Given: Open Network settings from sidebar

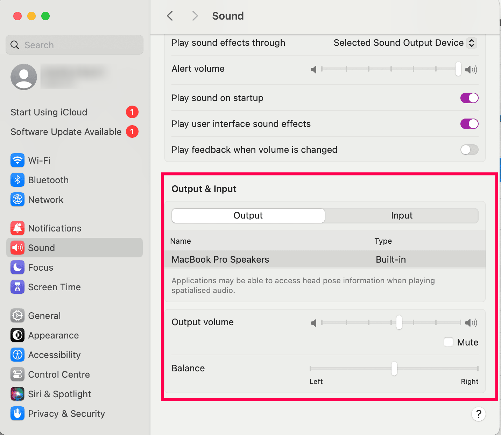Looking at the screenshot, I should [x=75, y=200].
